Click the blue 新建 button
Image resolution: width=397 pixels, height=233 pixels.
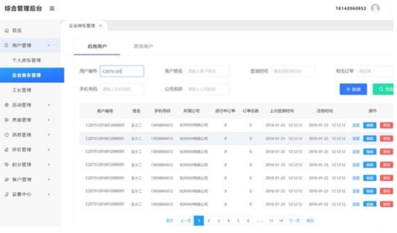pyautogui.click(x=353, y=89)
